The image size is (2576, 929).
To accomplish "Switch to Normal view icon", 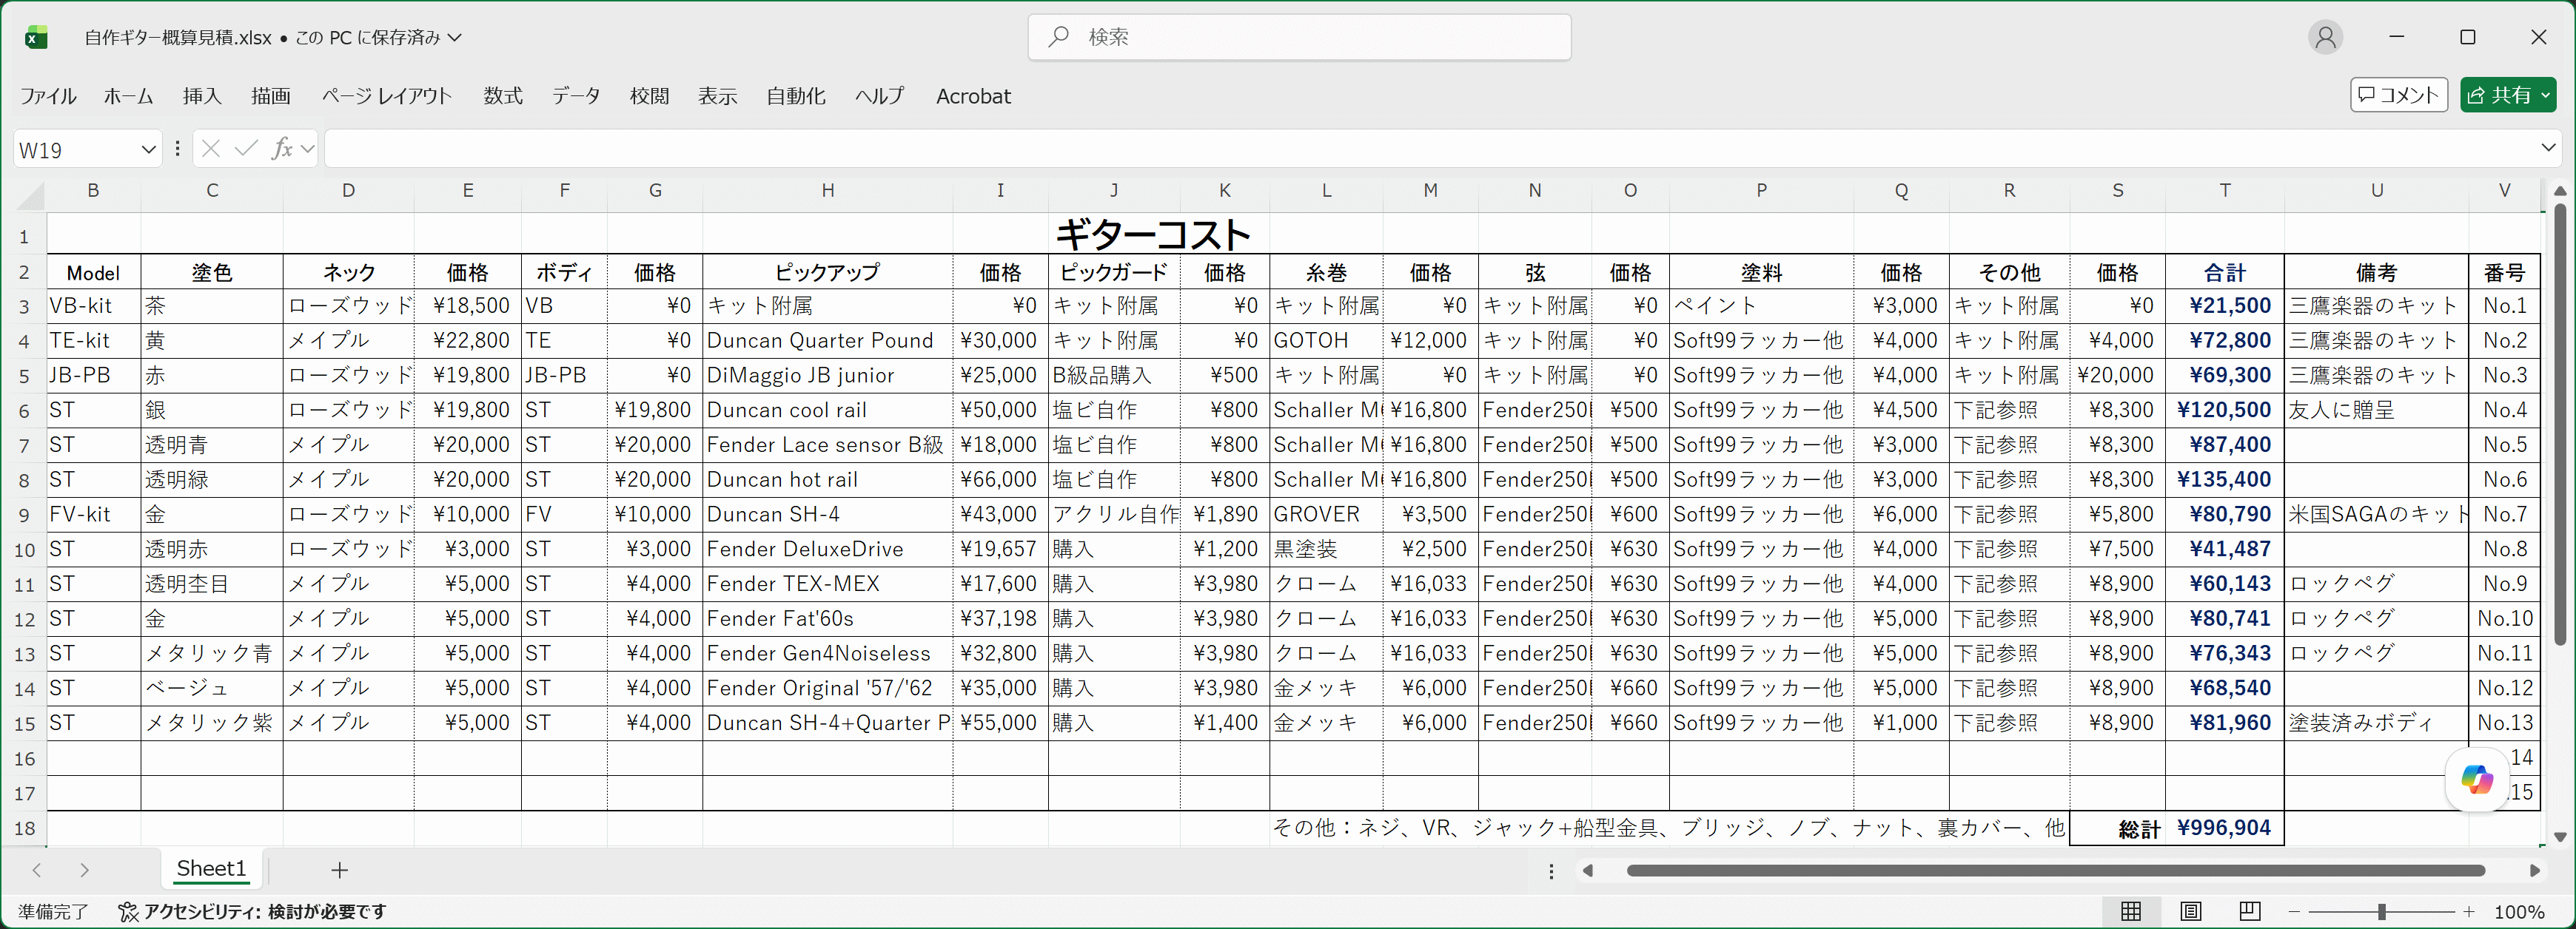I will [x=2131, y=911].
